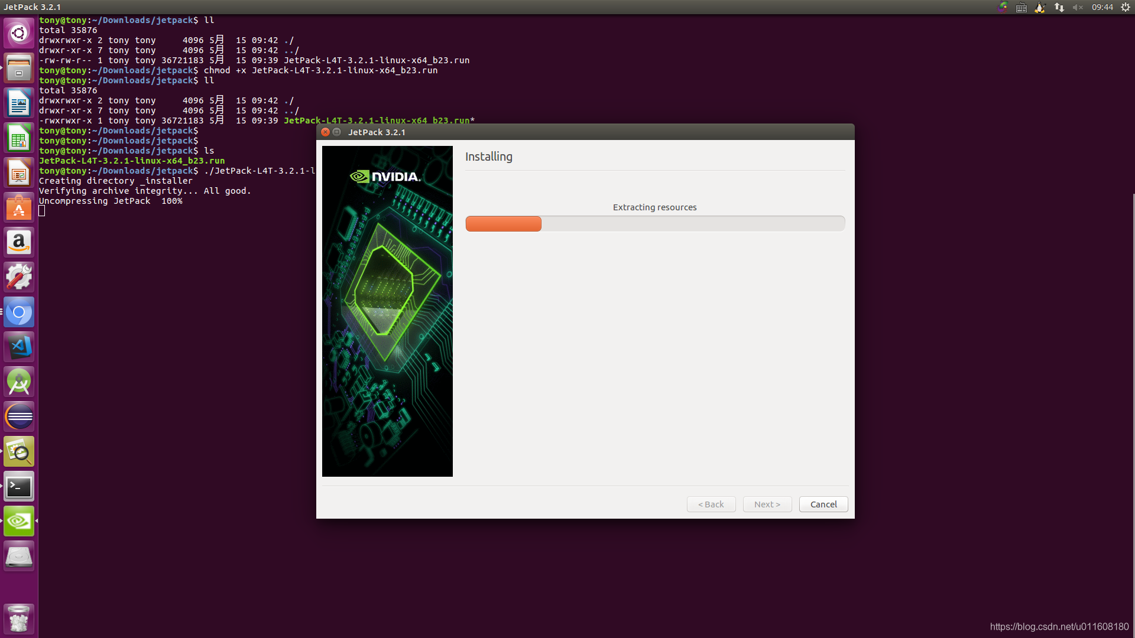Click the colorful tray indicator beside keyboard icon
Image resolution: width=1135 pixels, height=638 pixels.
coord(1003,7)
